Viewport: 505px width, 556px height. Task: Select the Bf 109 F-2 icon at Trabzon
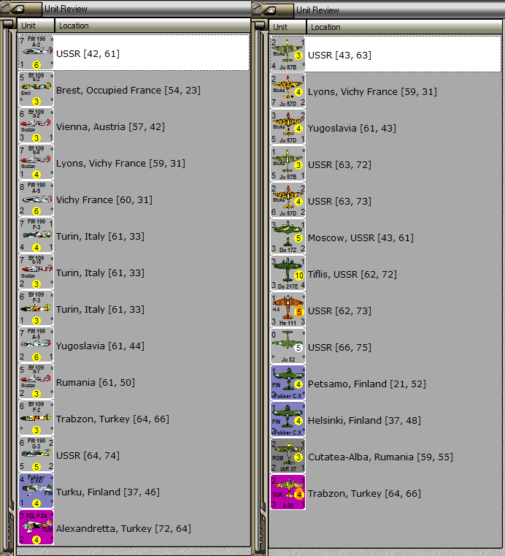point(36,418)
